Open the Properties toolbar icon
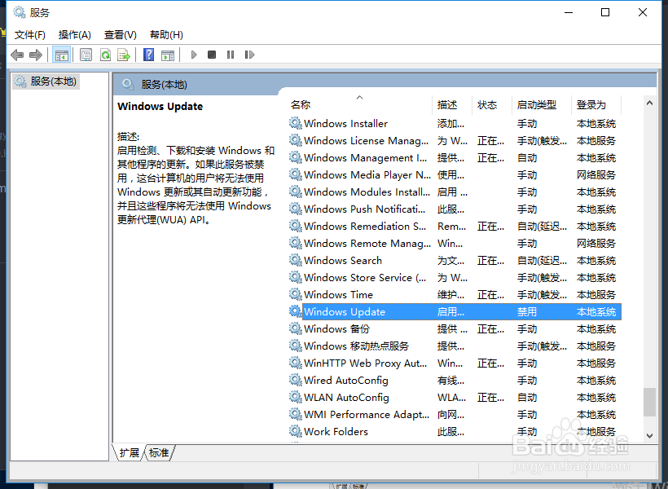This screenshot has height=489, width=668. [86, 55]
